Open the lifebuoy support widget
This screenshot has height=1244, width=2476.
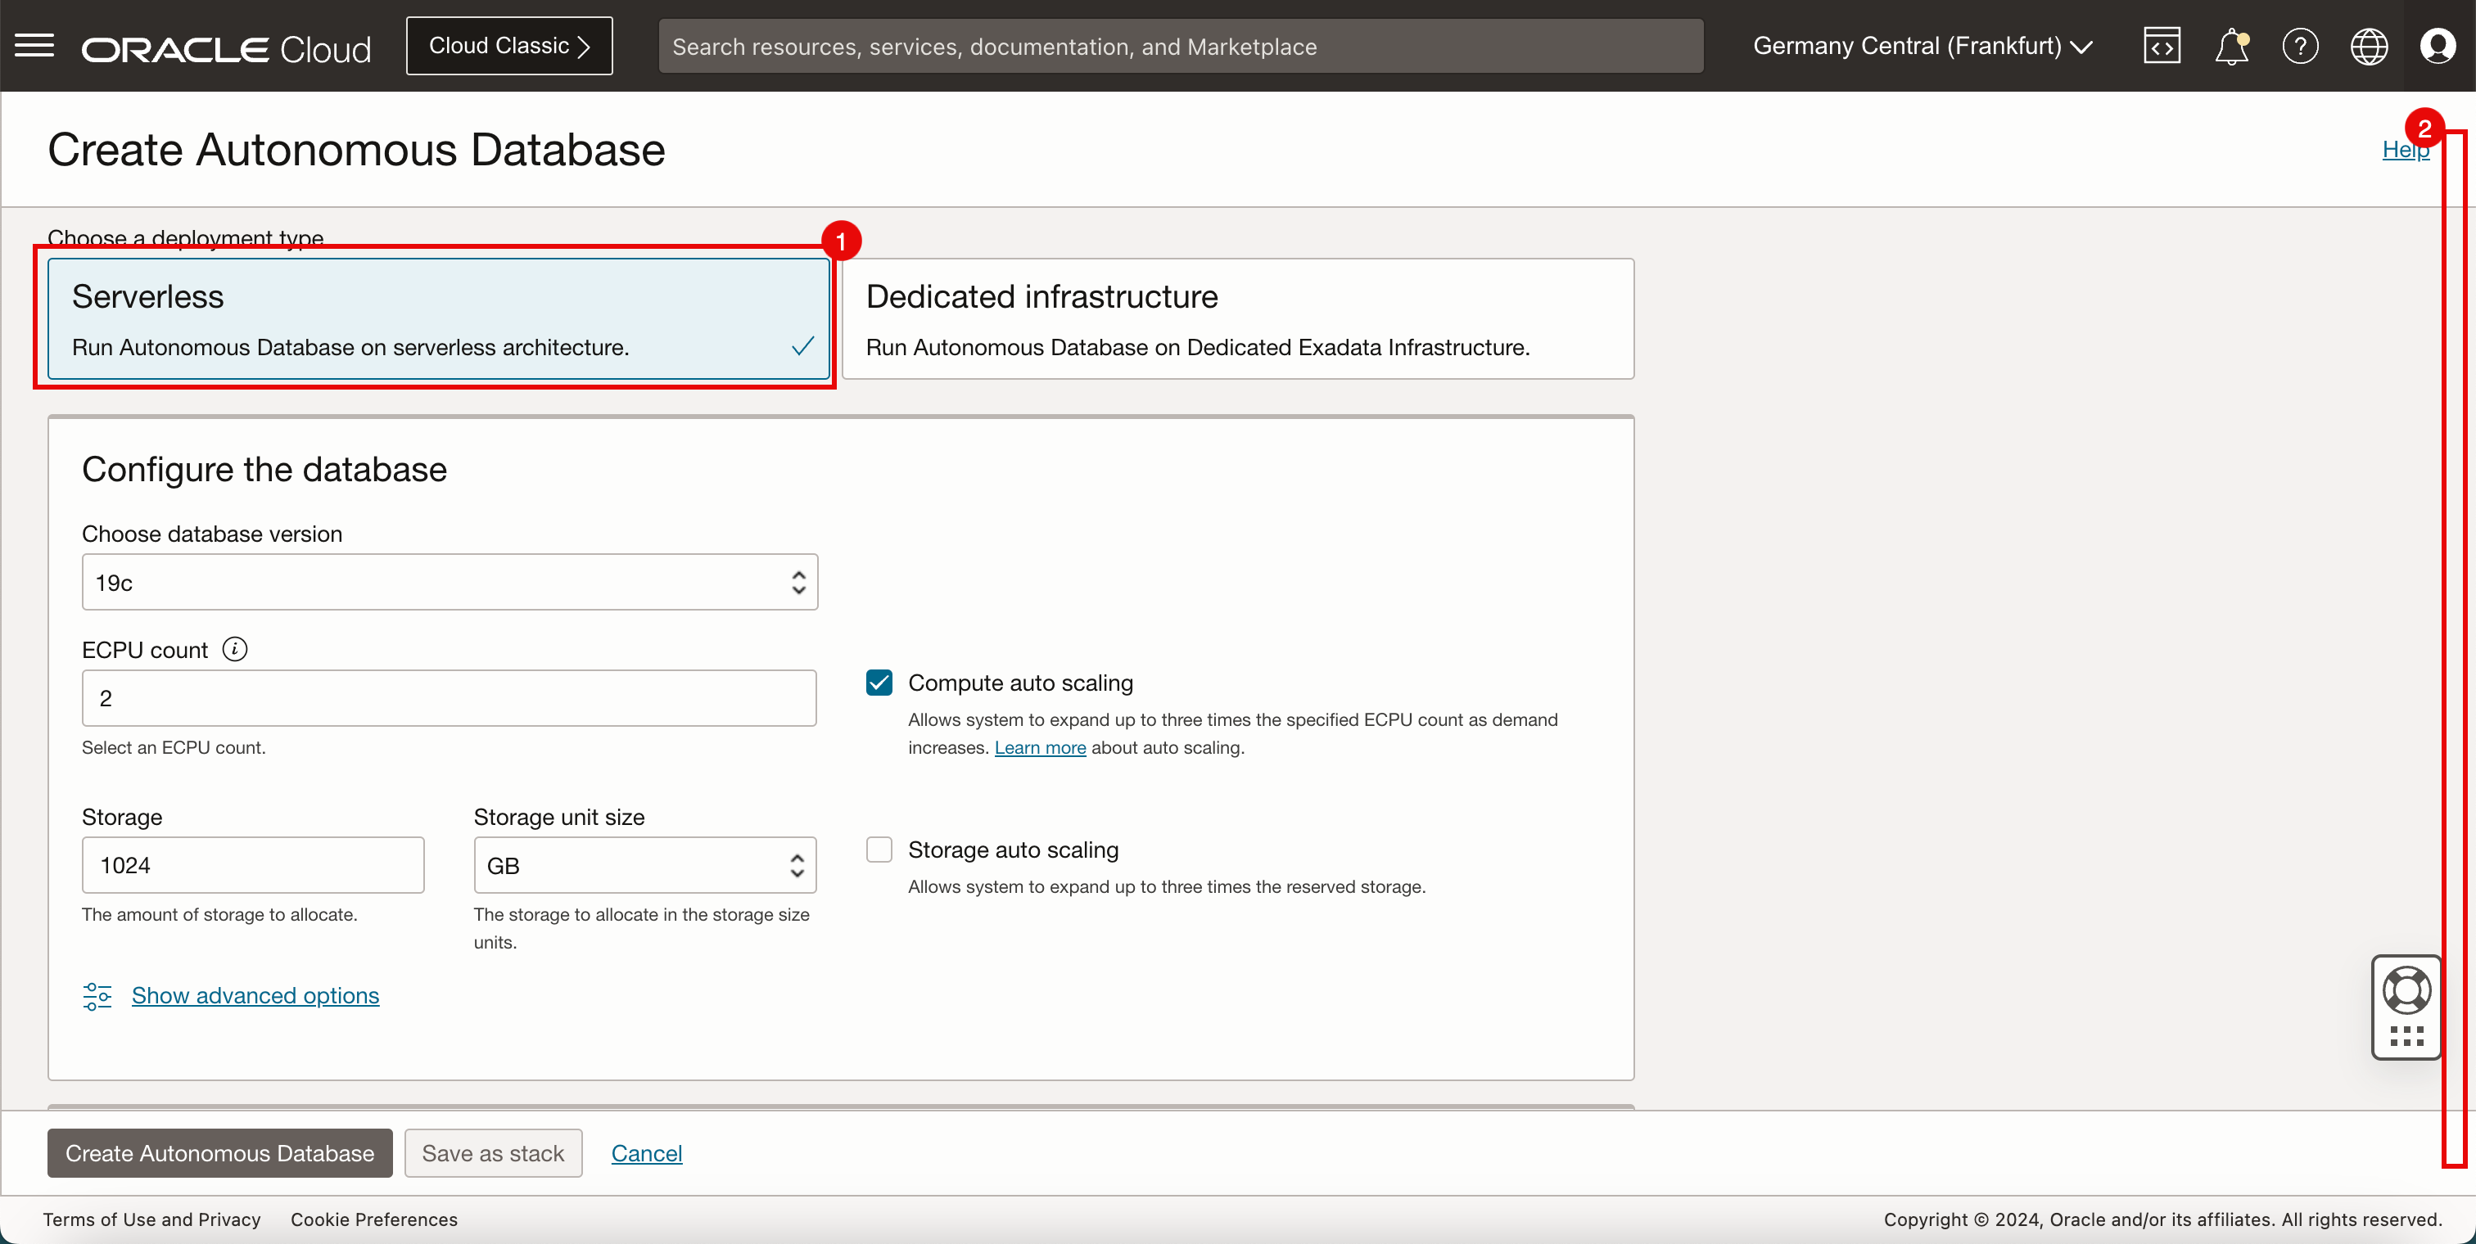click(2406, 989)
